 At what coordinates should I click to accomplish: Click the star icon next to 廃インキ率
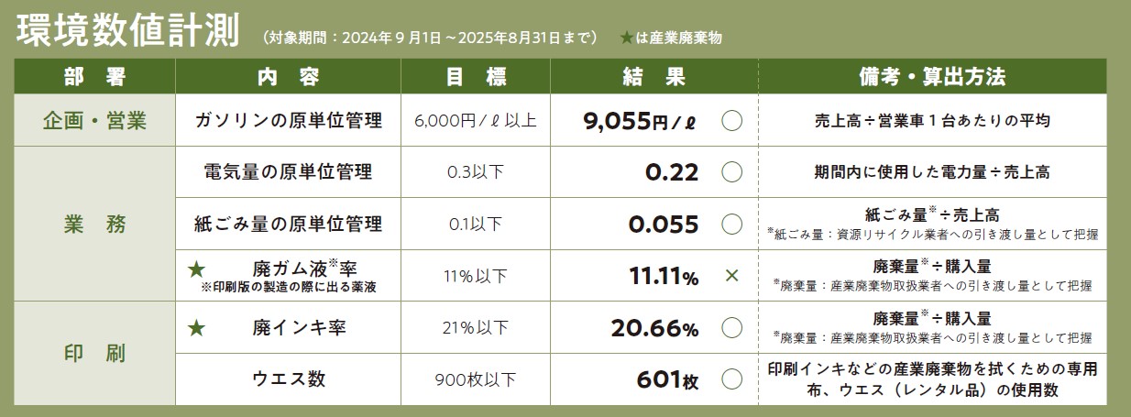click(x=196, y=327)
